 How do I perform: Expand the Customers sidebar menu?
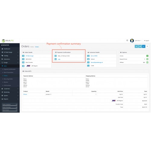(x=10, y=89)
